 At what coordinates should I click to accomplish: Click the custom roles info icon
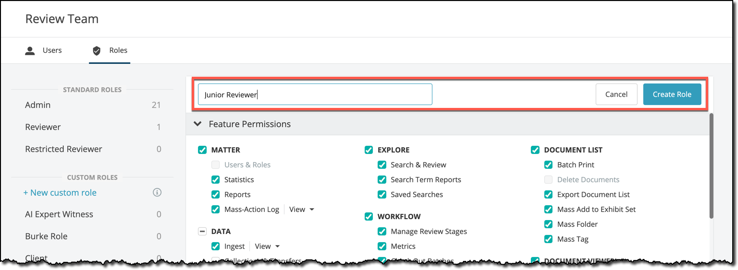tap(157, 193)
